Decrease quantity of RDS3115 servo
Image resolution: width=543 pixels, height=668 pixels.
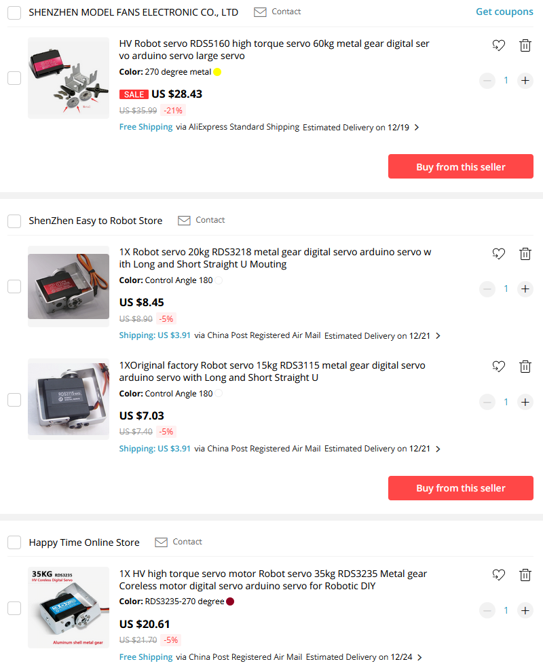point(487,402)
